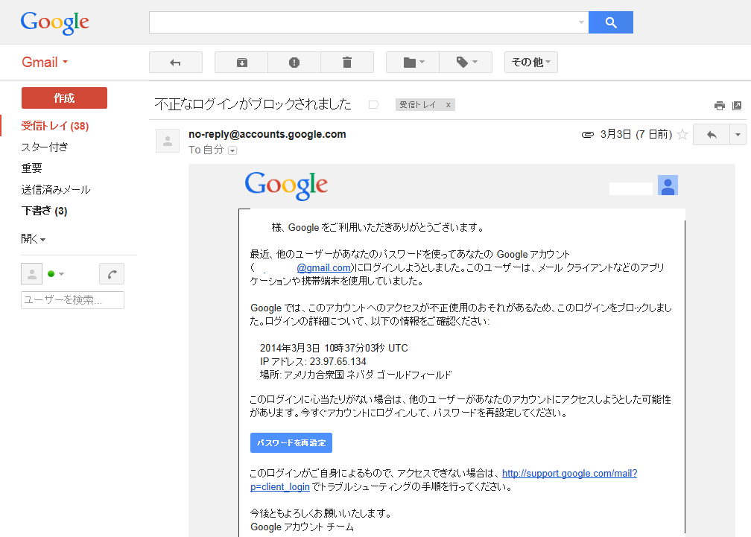The image size is (751, 537).
Task: Click the chat profile picture icon
Action: pos(31,274)
